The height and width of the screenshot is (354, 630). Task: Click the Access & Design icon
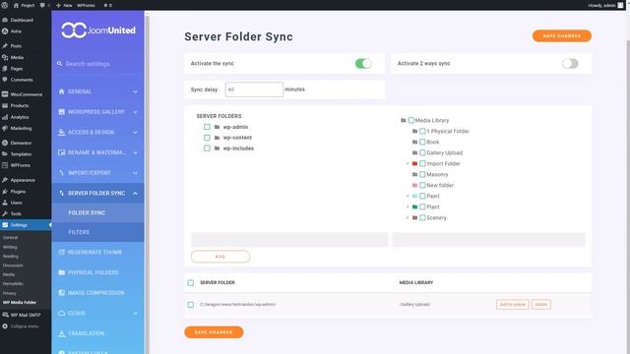[61, 132]
